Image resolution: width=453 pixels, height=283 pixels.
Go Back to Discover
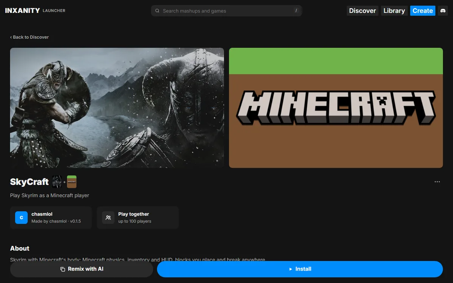pyautogui.click(x=29, y=37)
